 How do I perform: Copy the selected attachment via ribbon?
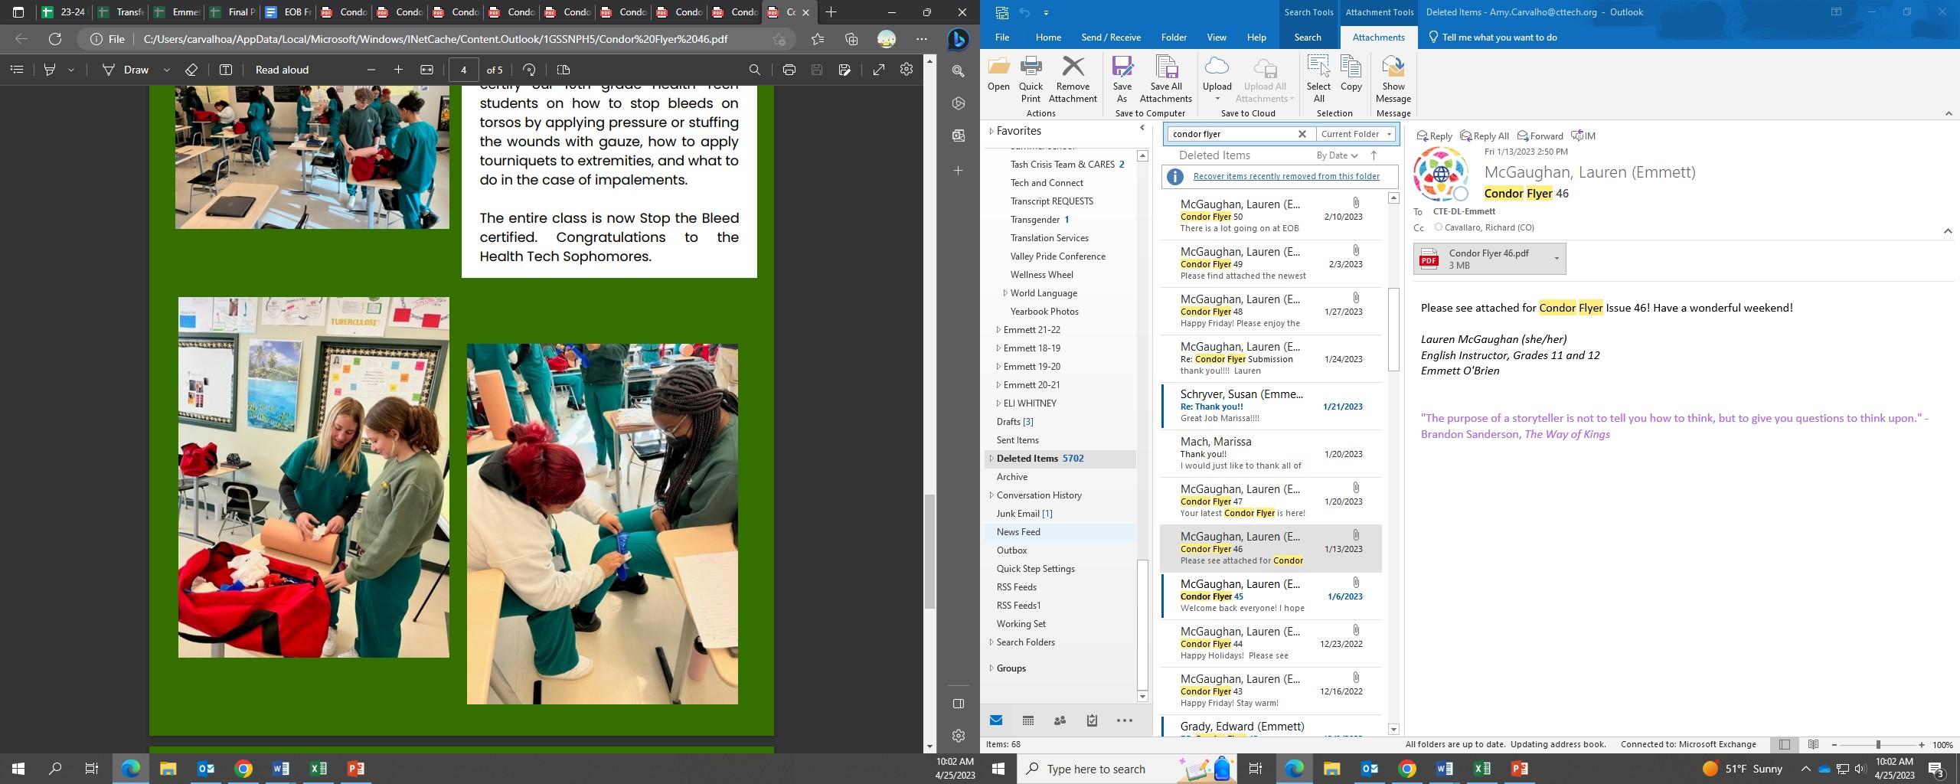pos(1351,73)
